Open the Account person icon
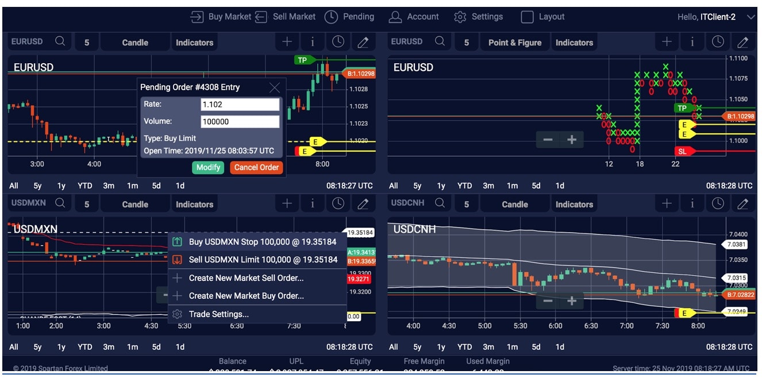Screen dimensions: 762x378 395,17
